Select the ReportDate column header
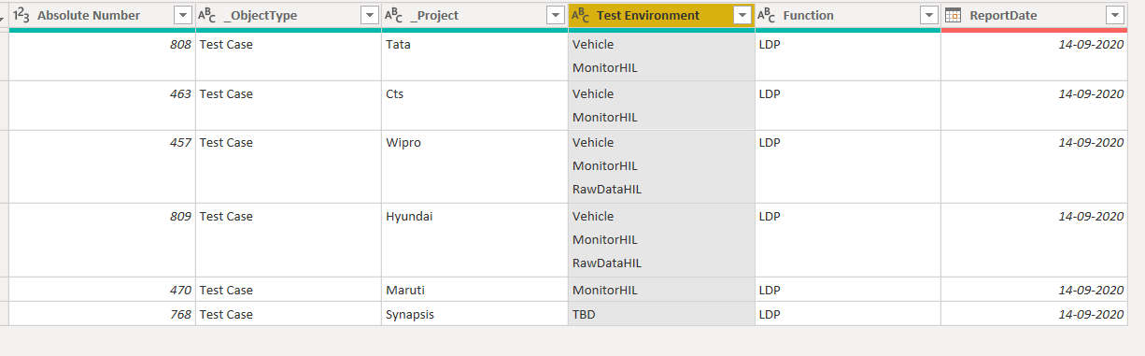The width and height of the screenshot is (1145, 356). click(x=1034, y=15)
